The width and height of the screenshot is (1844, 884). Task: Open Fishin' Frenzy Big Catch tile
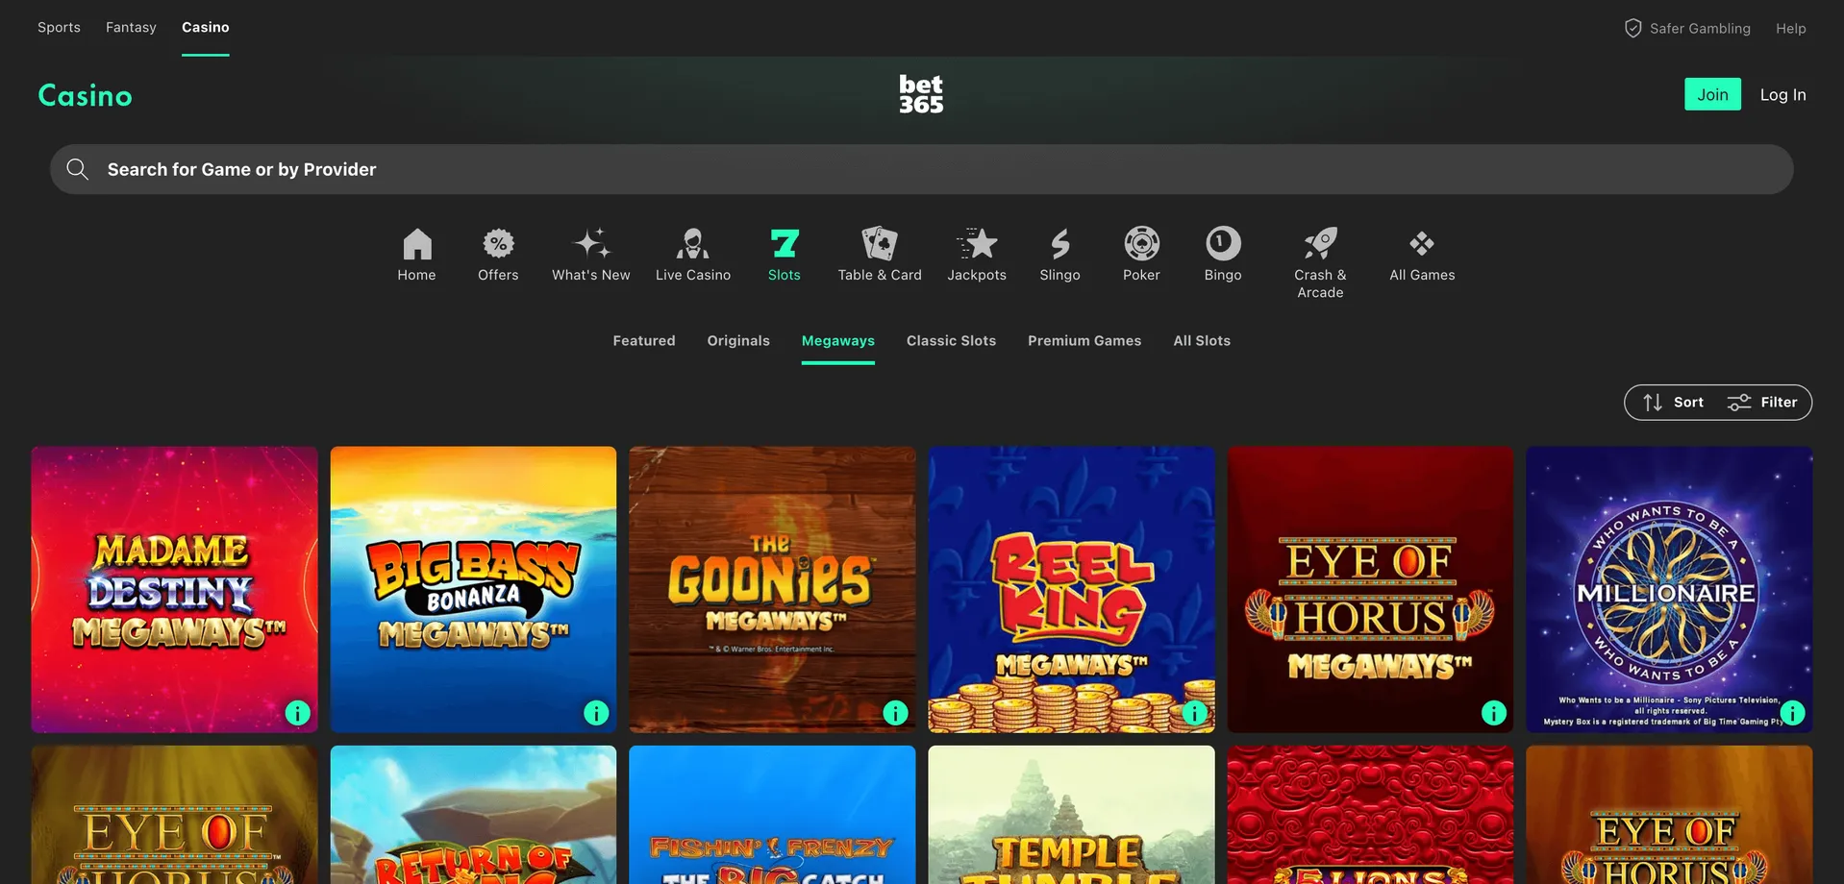click(x=772, y=815)
